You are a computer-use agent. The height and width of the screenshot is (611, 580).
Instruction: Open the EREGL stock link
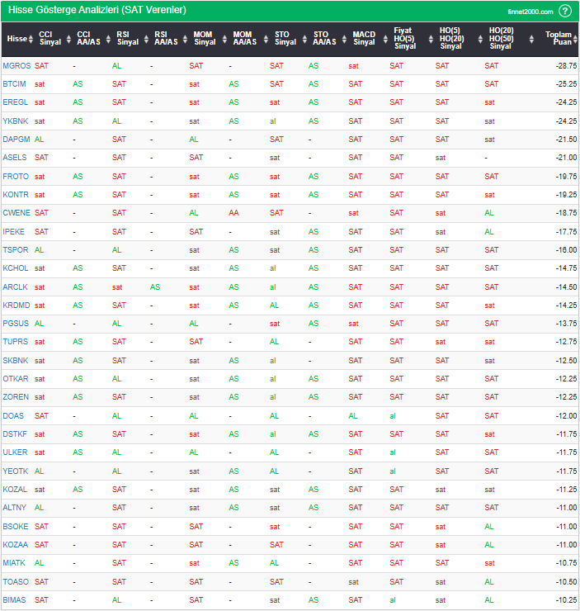15,102
